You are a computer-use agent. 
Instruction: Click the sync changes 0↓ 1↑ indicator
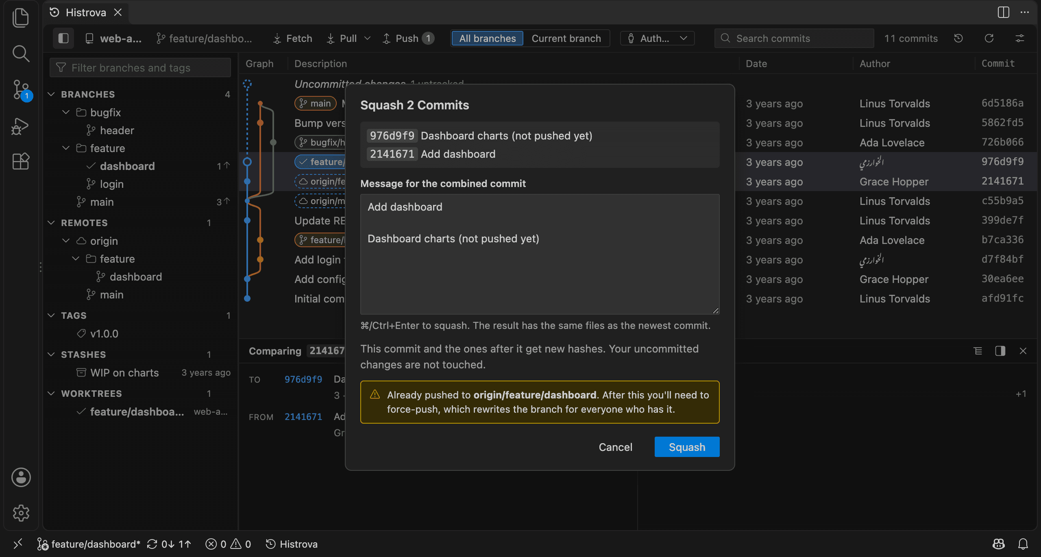coord(169,544)
